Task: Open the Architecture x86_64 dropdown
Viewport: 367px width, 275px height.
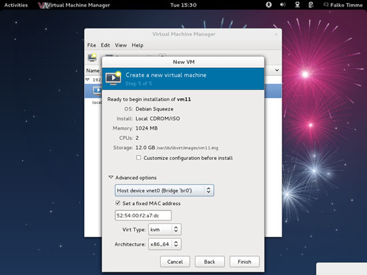Action: (x=165, y=244)
